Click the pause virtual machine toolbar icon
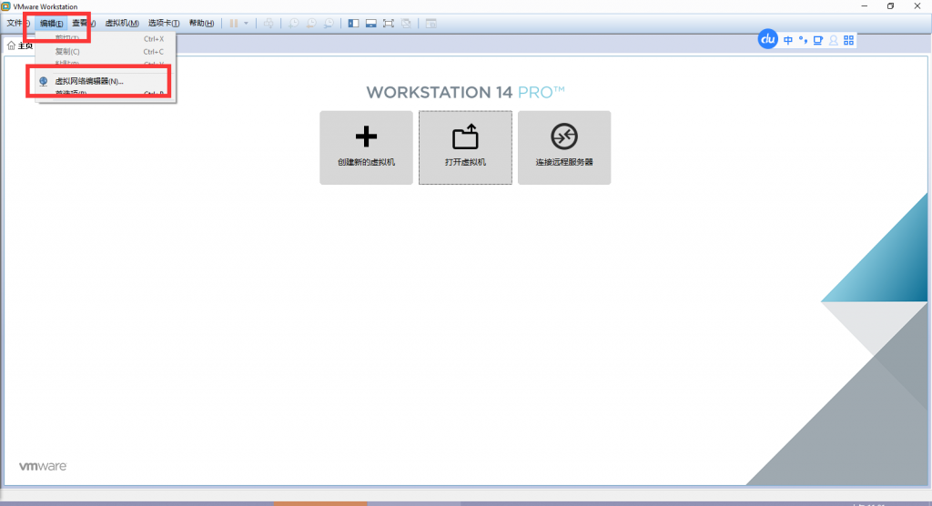 tap(234, 23)
